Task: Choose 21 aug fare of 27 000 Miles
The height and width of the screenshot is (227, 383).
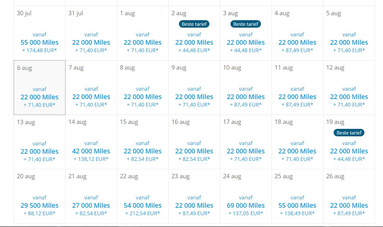Action: tap(91, 206)
